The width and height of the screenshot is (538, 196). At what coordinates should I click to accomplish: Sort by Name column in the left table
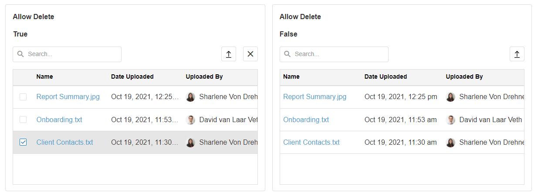coord(44,77)
